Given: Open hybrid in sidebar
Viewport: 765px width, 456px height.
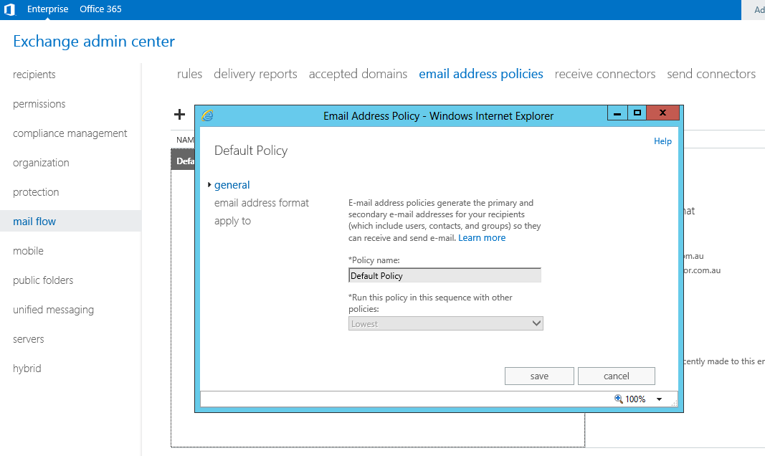Looking at the screenshot, I should coord(27,369).
